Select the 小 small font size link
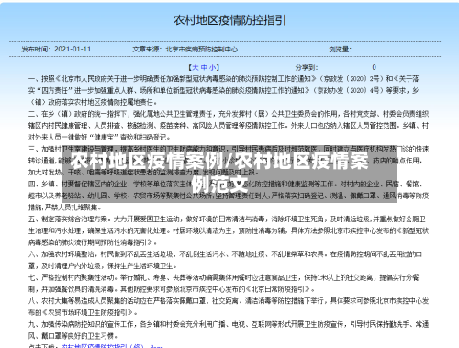 212,67
